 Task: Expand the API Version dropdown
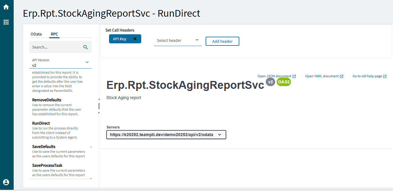pyautogui.click(x=87, y=62)
